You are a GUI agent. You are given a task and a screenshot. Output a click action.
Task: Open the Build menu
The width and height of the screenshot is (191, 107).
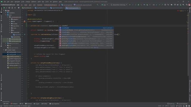(39, 2)
